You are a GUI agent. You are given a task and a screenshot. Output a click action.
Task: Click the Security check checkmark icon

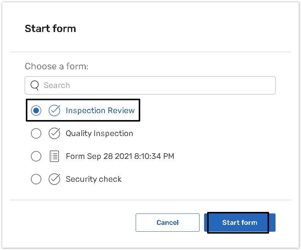tap(54, 179)
